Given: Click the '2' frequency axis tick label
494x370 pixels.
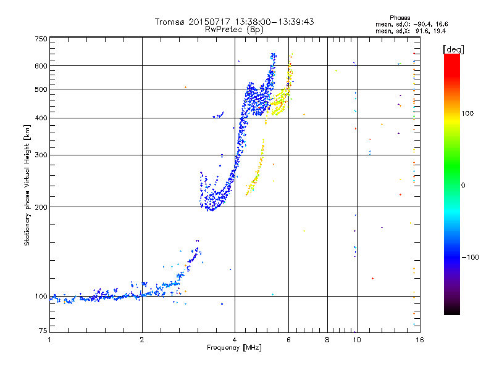Looking at the screenshot, I should click(142, 340).
